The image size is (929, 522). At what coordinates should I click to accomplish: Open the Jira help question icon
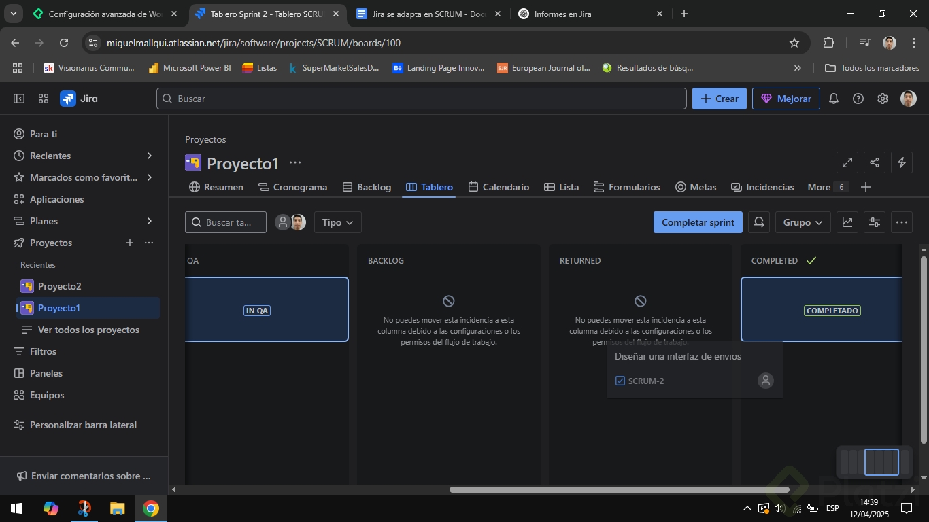(x=858, y=99)
